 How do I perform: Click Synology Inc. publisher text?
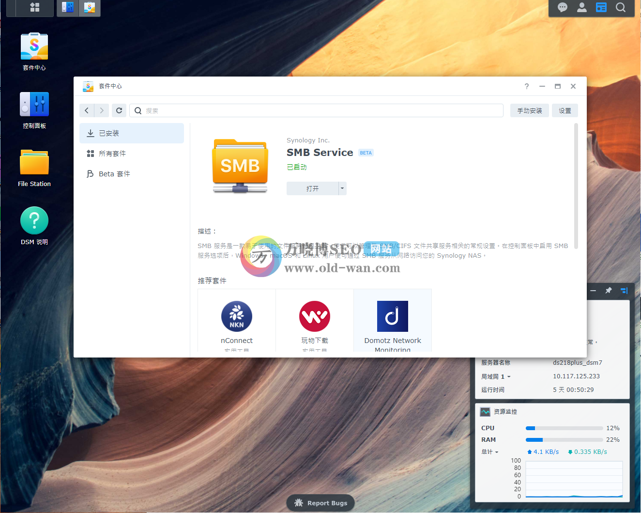coord(308,140)
